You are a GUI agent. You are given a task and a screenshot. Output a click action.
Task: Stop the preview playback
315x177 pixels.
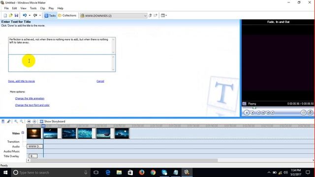pos(252,113)
